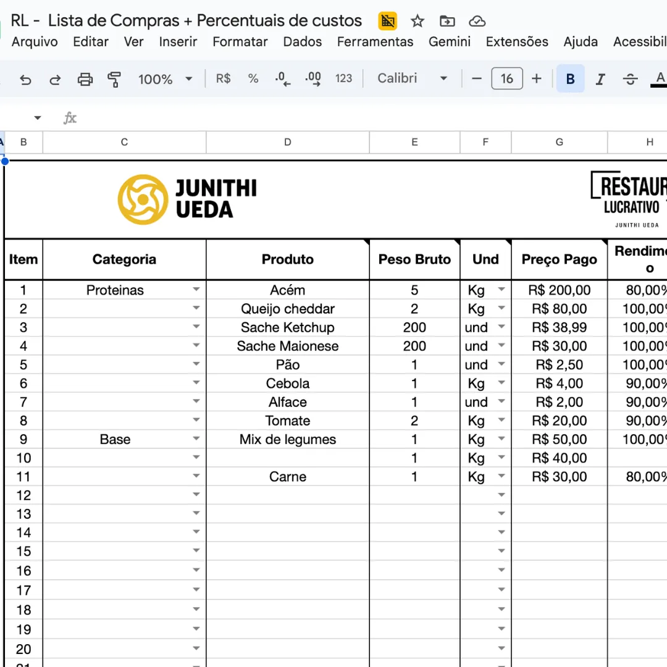Click Decrease decimal places icon
The image size is (667, 667).
[x=282, y=79]
